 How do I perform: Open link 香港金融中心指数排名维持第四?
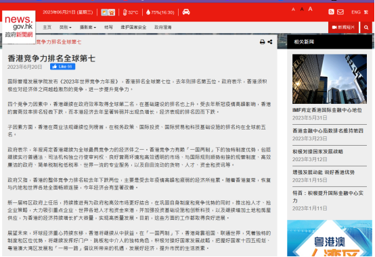tap(328, 131)
